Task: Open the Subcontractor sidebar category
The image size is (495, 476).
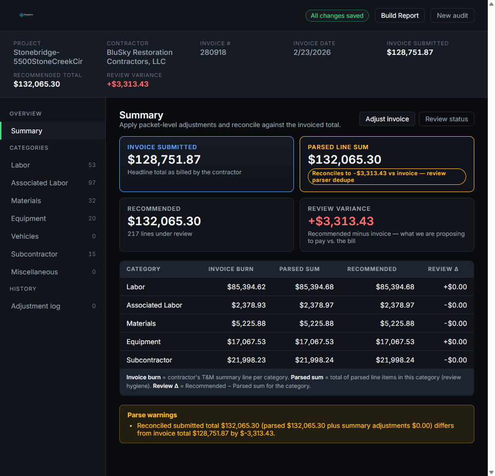Action: click(x=53, y=254)
